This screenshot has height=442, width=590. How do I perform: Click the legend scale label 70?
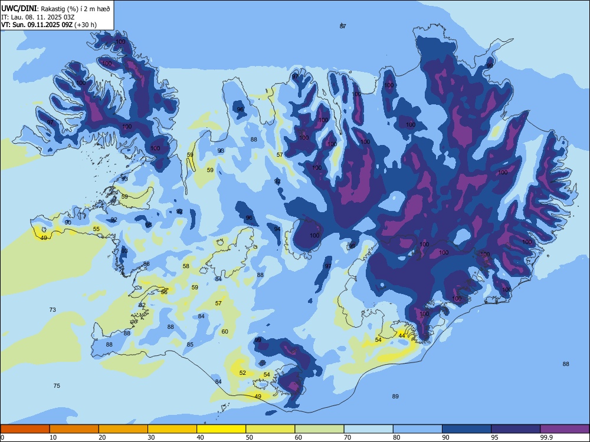pyautogui.click(x=348, y=437)
